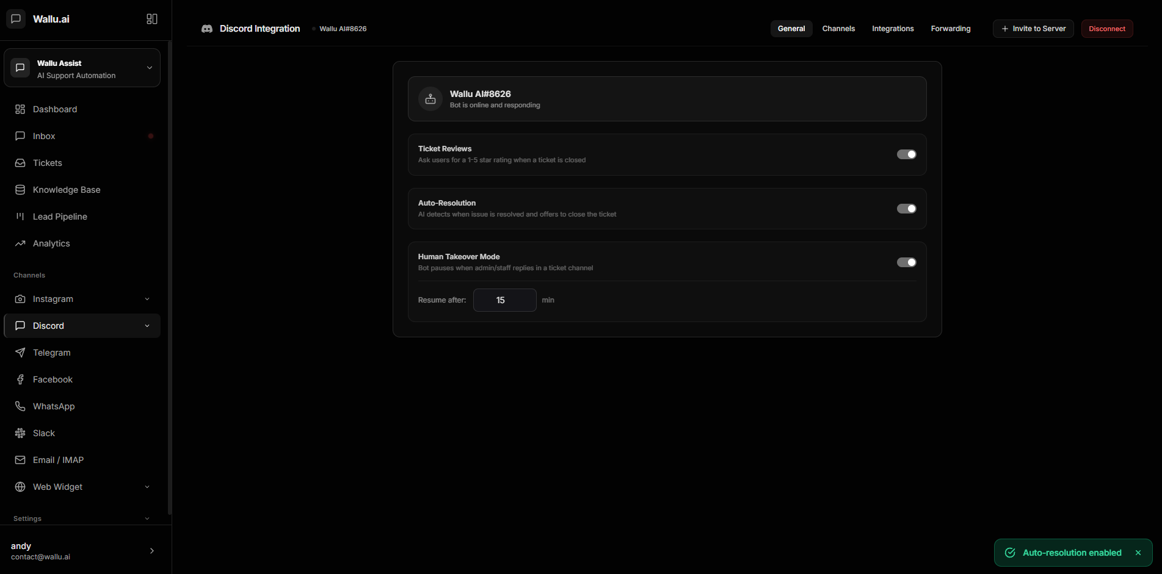
Task: Switch to the General tab
Action: pyautogui.click(x=791, y=29)
